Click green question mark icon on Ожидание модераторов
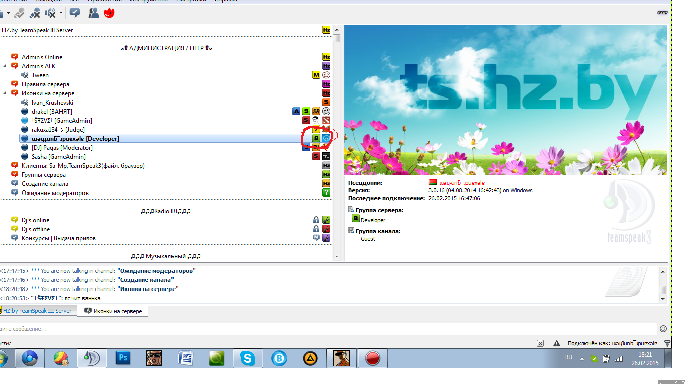Screen dimensions: 687x386 coord(326,192)
